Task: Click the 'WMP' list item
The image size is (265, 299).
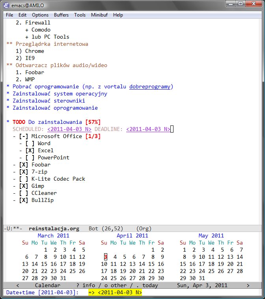Action: coord(30,79)
